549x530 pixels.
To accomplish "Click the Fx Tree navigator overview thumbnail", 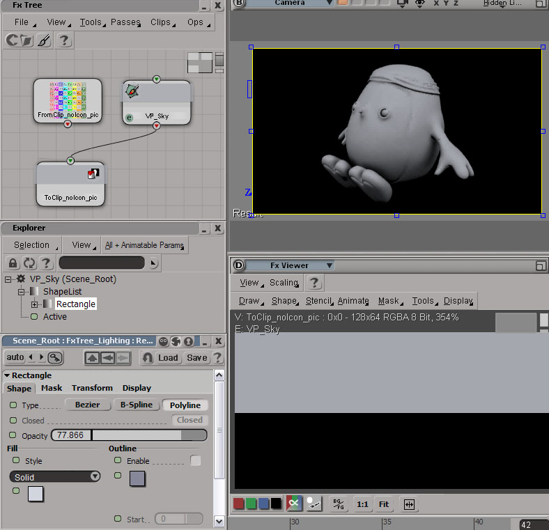I will coord(200,63).
